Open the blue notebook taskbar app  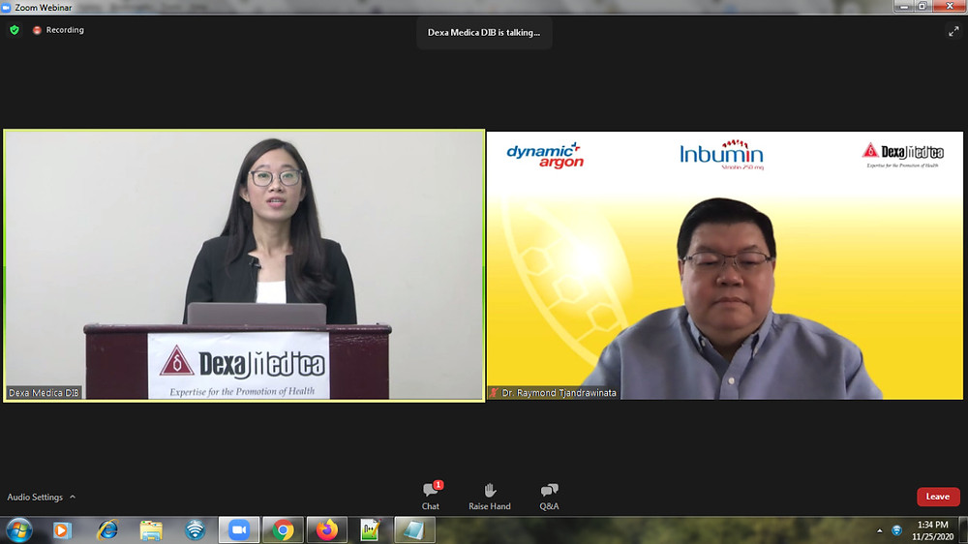(414, 530)
